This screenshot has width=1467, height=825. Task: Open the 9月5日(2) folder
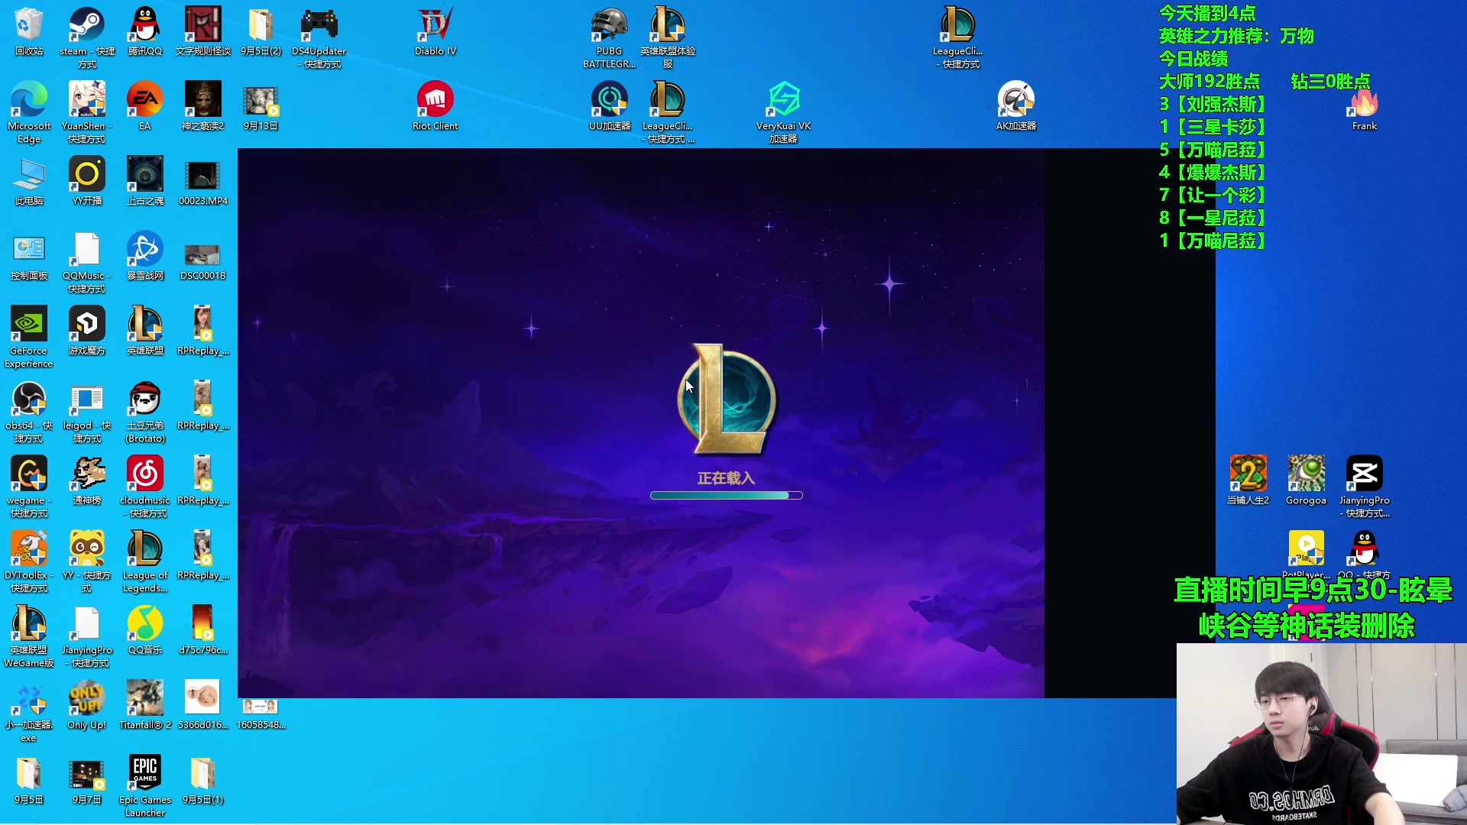(261, 31)
